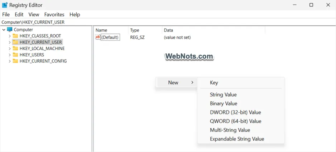Choose DWORD (32-bit) Value option

(241, 112)
